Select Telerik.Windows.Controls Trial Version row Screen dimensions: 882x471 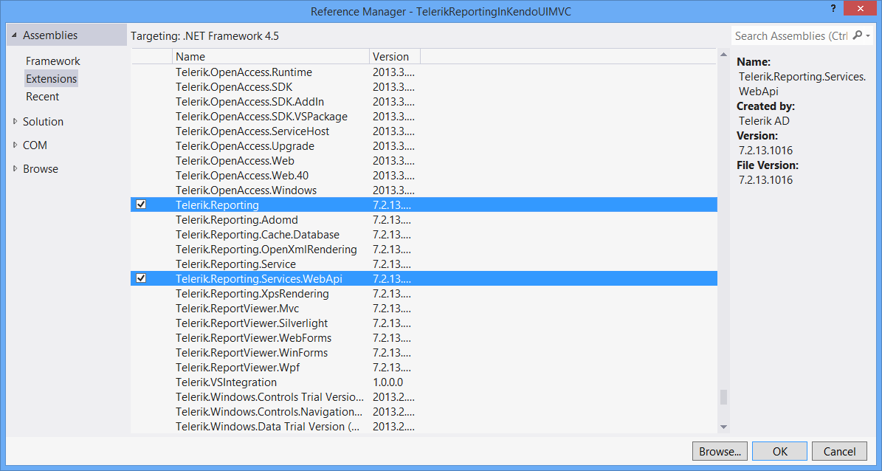point(424,396)
